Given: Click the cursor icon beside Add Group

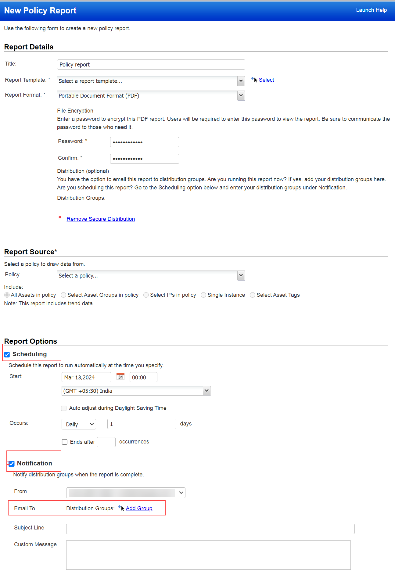Looking at the screenshot, I should (x=120, y=508).
